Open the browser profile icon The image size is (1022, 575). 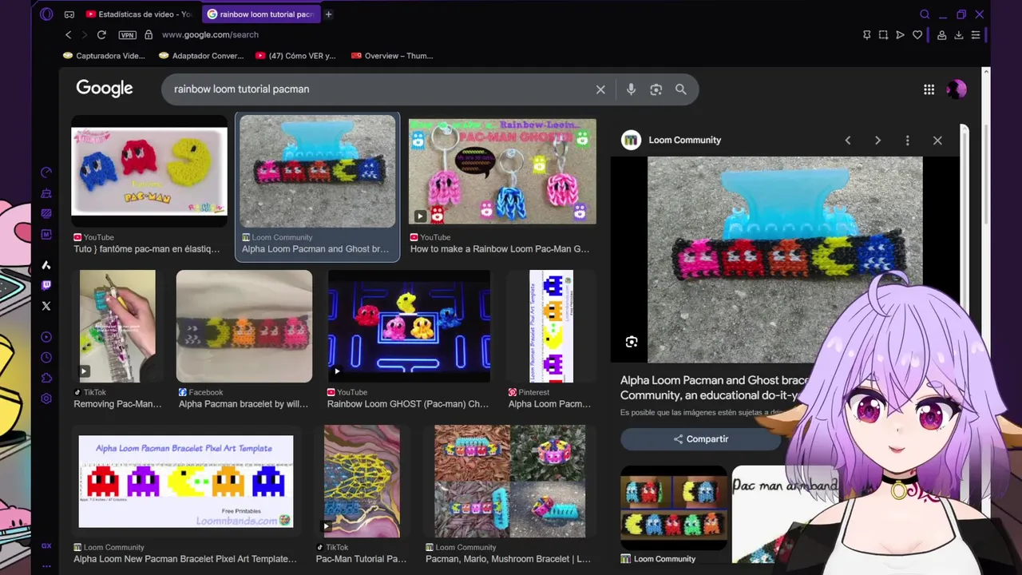click(942, 35)
